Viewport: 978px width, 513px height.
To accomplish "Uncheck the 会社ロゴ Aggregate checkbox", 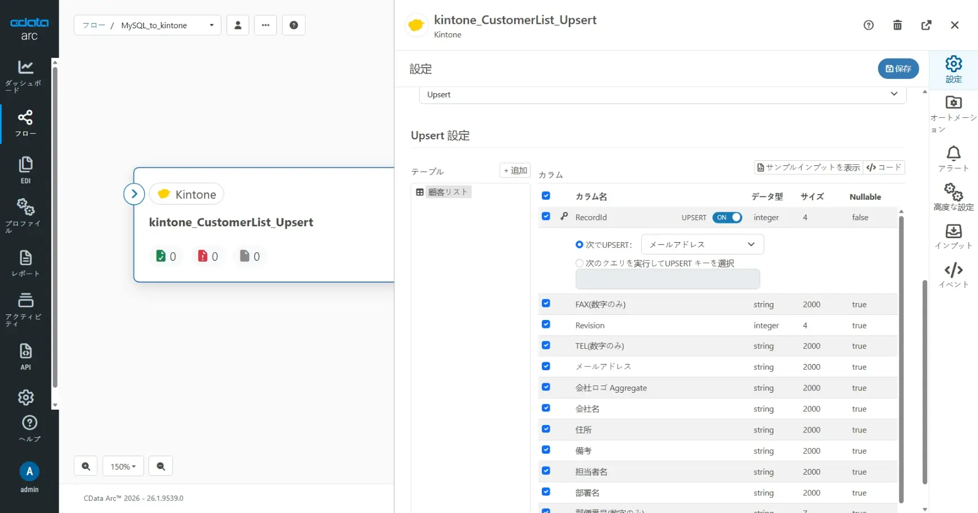I will [x=546, y=387].
